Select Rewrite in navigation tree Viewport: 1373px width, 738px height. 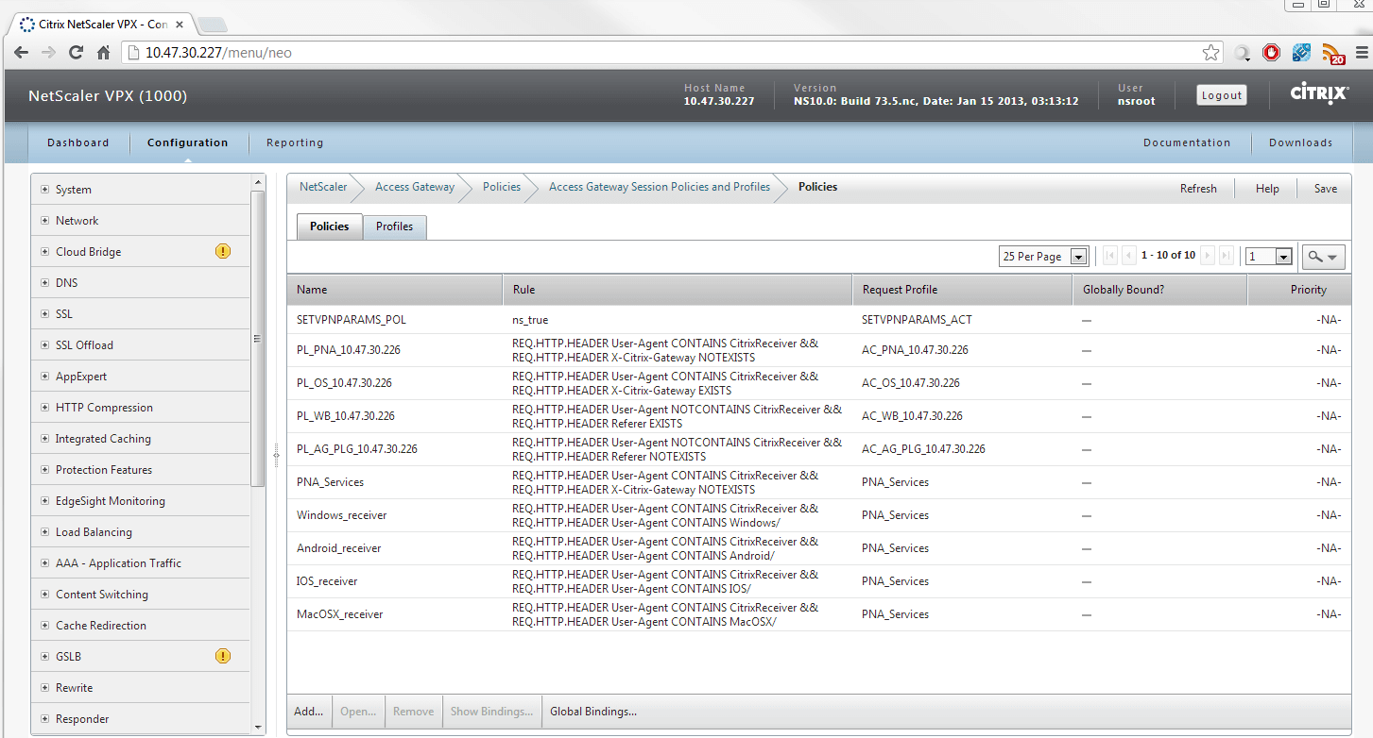tap(75, 688)
